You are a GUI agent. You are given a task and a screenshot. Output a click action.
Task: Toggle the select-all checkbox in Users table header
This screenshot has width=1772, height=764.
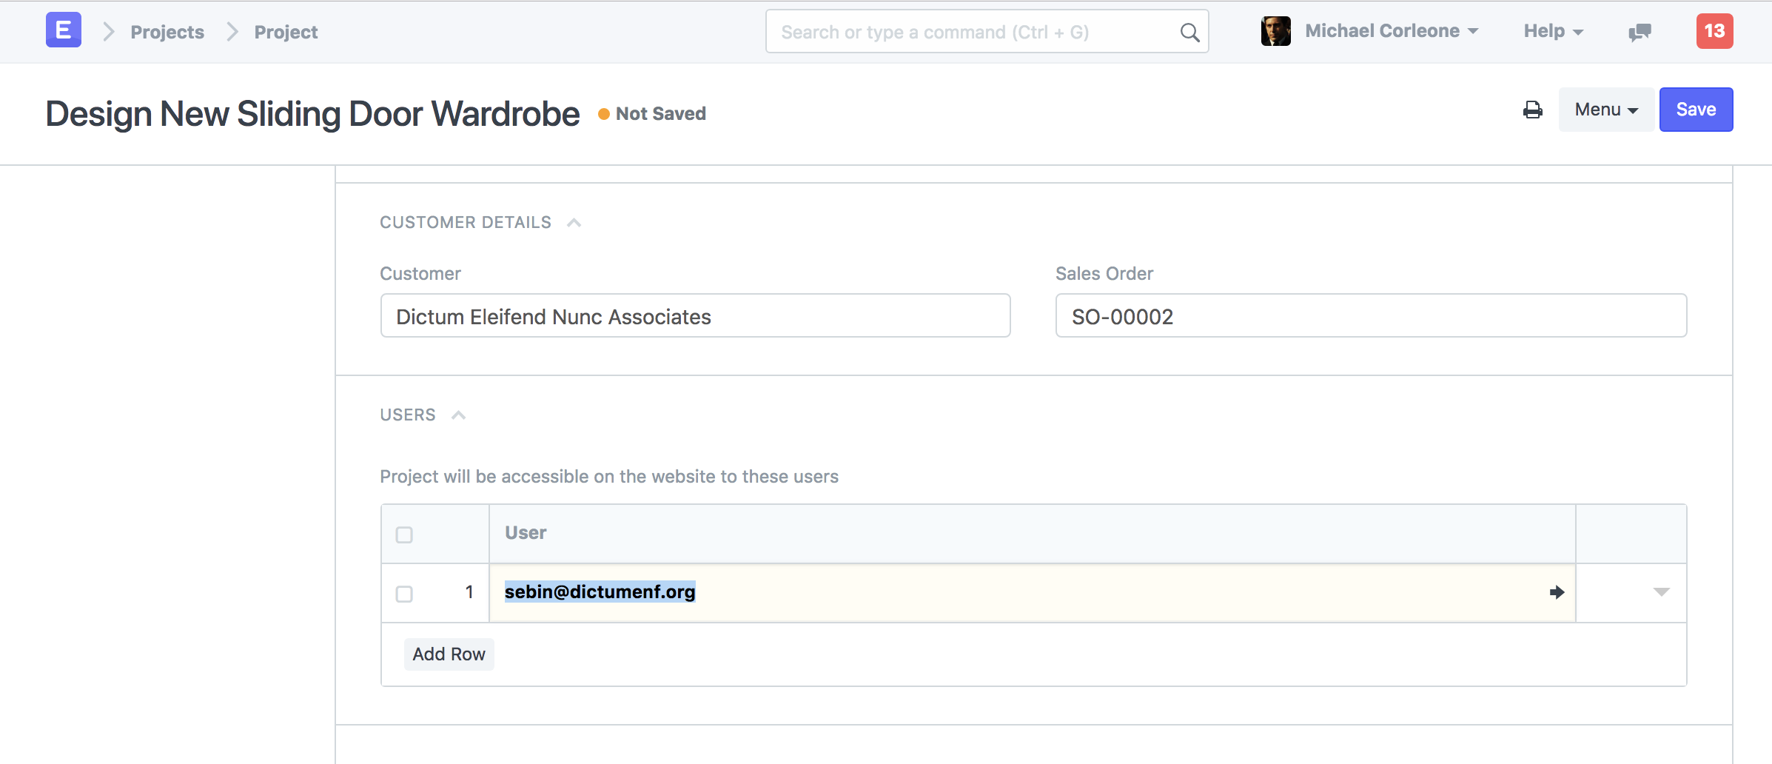click(x=404, y=535)
